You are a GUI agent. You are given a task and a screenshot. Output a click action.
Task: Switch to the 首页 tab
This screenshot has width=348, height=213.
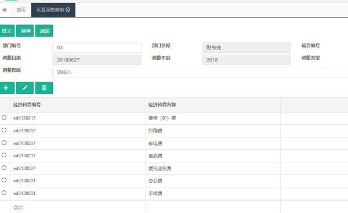point(21,10)
